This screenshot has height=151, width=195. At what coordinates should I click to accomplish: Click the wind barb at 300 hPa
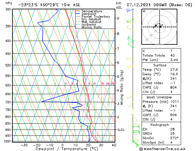tap(130, 10)
